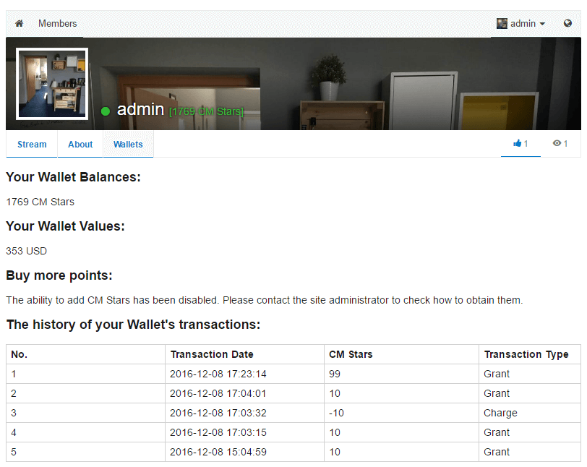
Task: Select the Wallets tab
Action: coord(128,145)
